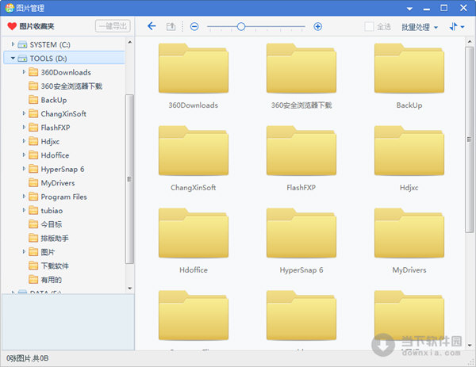This screenshot has height=367, width=476.
Task: Click the 一键导出 export button
Action: [x=113, y=26]
